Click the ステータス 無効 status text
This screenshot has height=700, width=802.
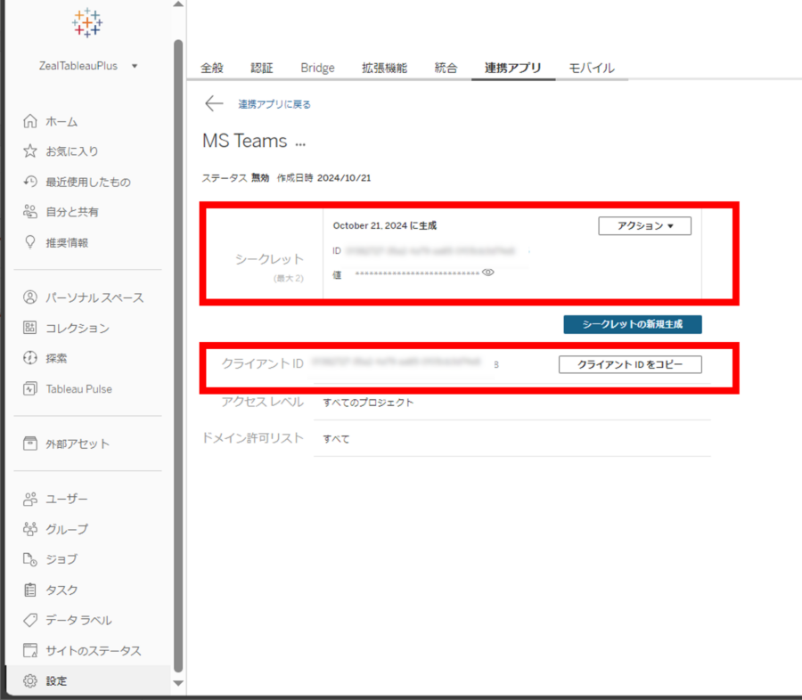235,178
